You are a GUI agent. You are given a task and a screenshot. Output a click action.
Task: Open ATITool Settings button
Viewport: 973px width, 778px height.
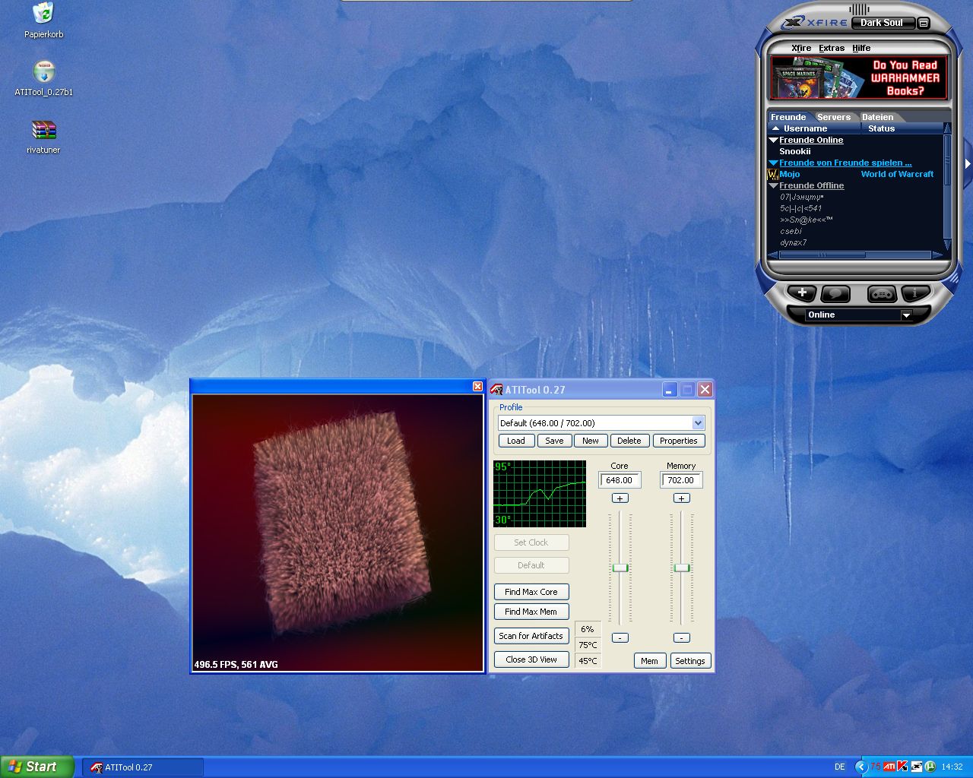(690, 661)
